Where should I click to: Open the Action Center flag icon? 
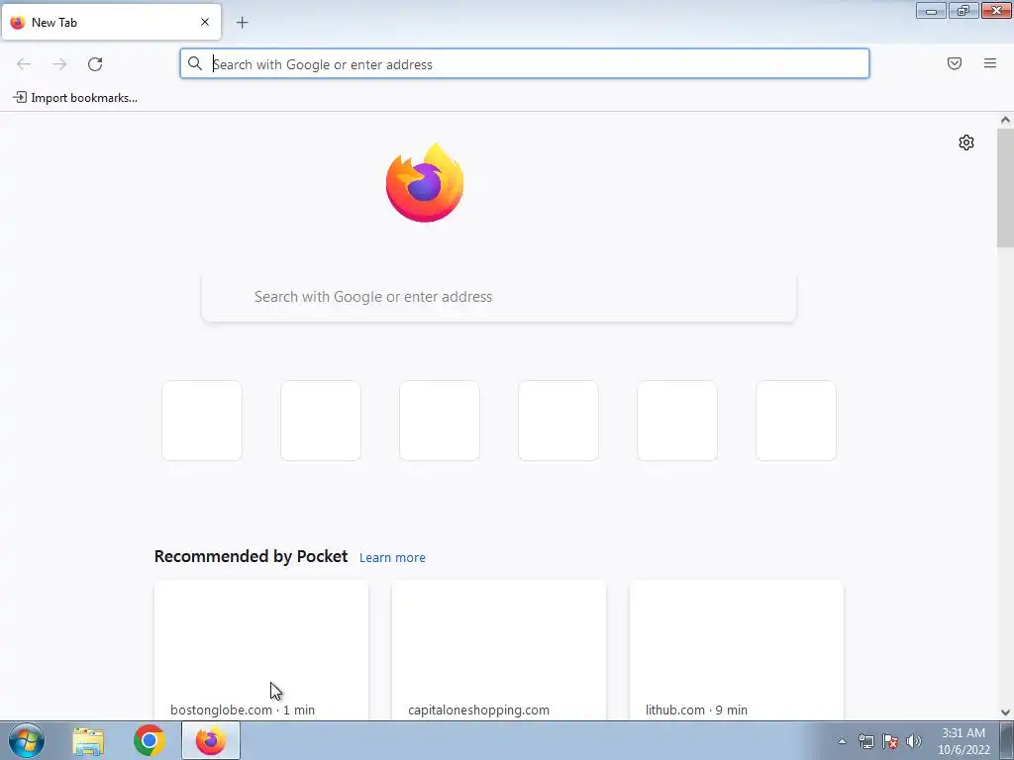[x=890, y=741]
